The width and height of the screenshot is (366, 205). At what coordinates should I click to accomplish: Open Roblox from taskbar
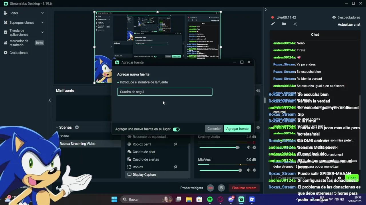(x=252, y=199)
